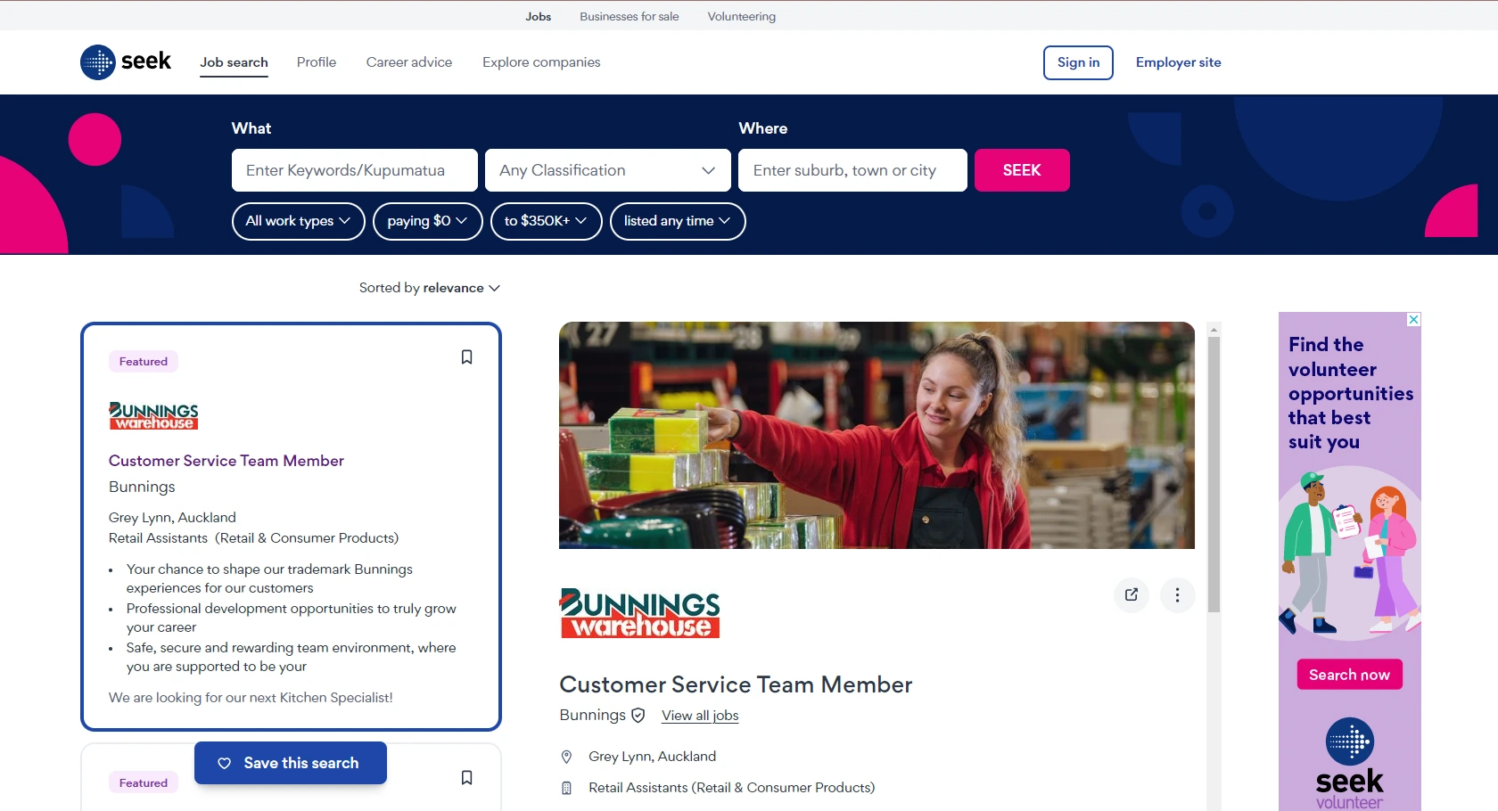Click the job details panel scrollbar
The width and height of the screenshot is (1498, 811).
click(1214, 474)
